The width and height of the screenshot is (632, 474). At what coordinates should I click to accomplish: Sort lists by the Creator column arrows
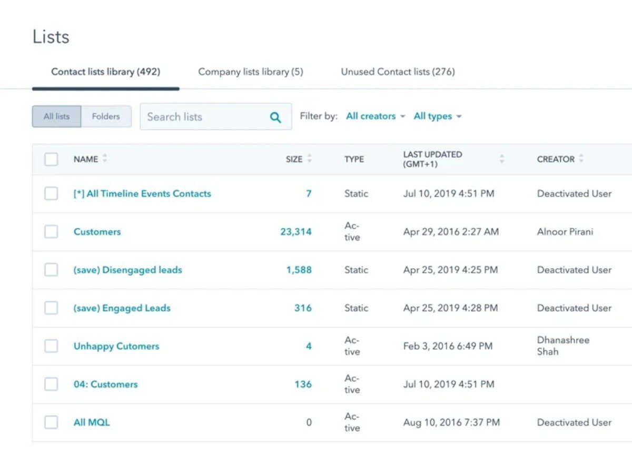click(581, 159)
